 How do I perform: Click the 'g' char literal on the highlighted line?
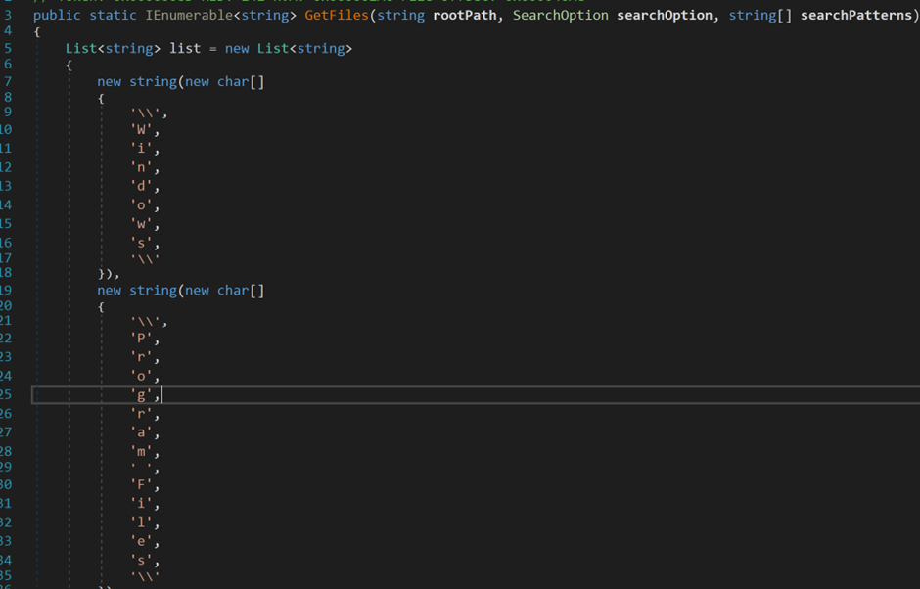click(141, 395)
